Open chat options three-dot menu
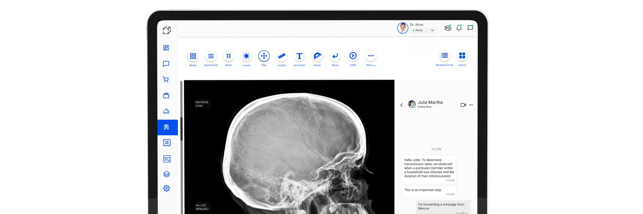 [x=471, y=105]
